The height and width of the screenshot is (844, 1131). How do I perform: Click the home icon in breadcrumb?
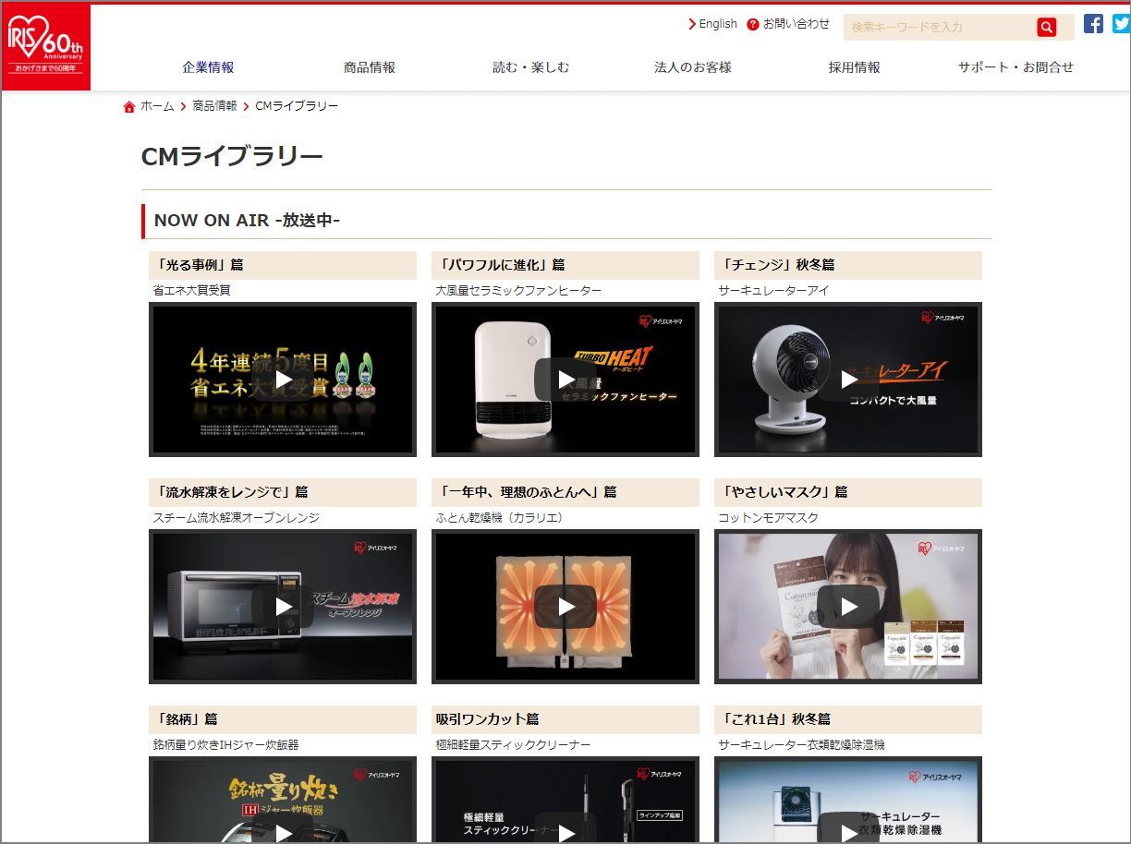[x=129, y=107]
